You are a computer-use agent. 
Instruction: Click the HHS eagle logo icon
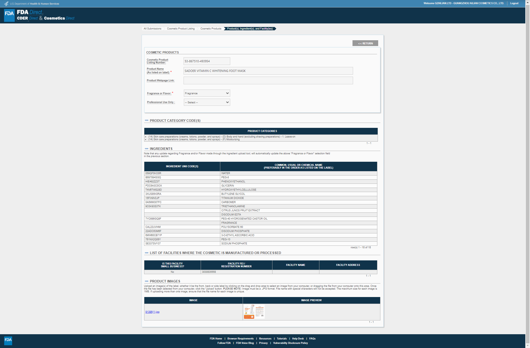click(6, 4)
